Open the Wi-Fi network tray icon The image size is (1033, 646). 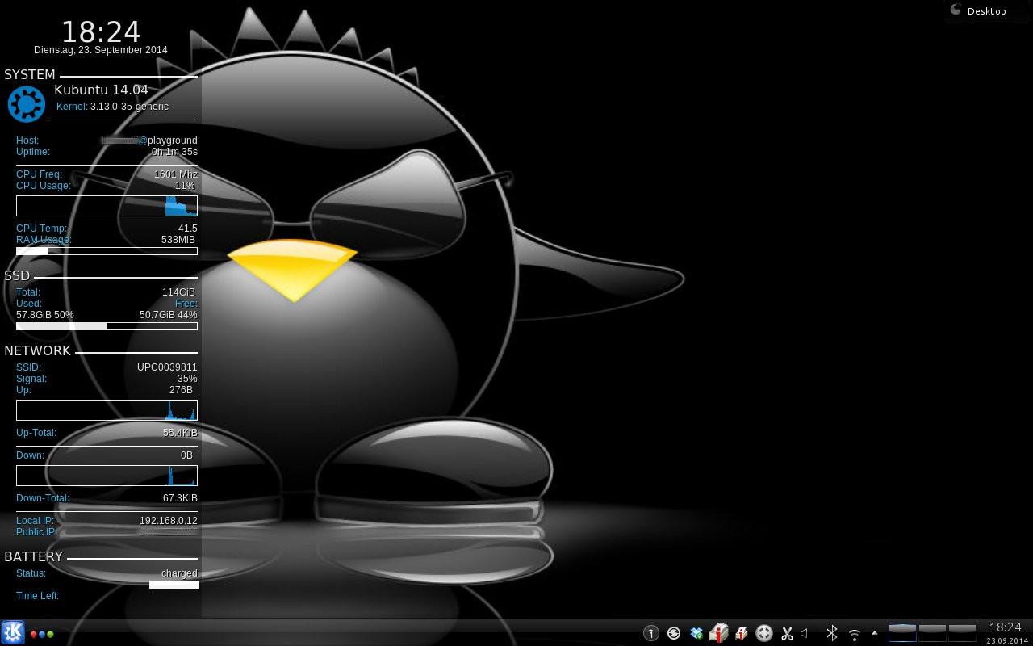click(x=855, y=634)
